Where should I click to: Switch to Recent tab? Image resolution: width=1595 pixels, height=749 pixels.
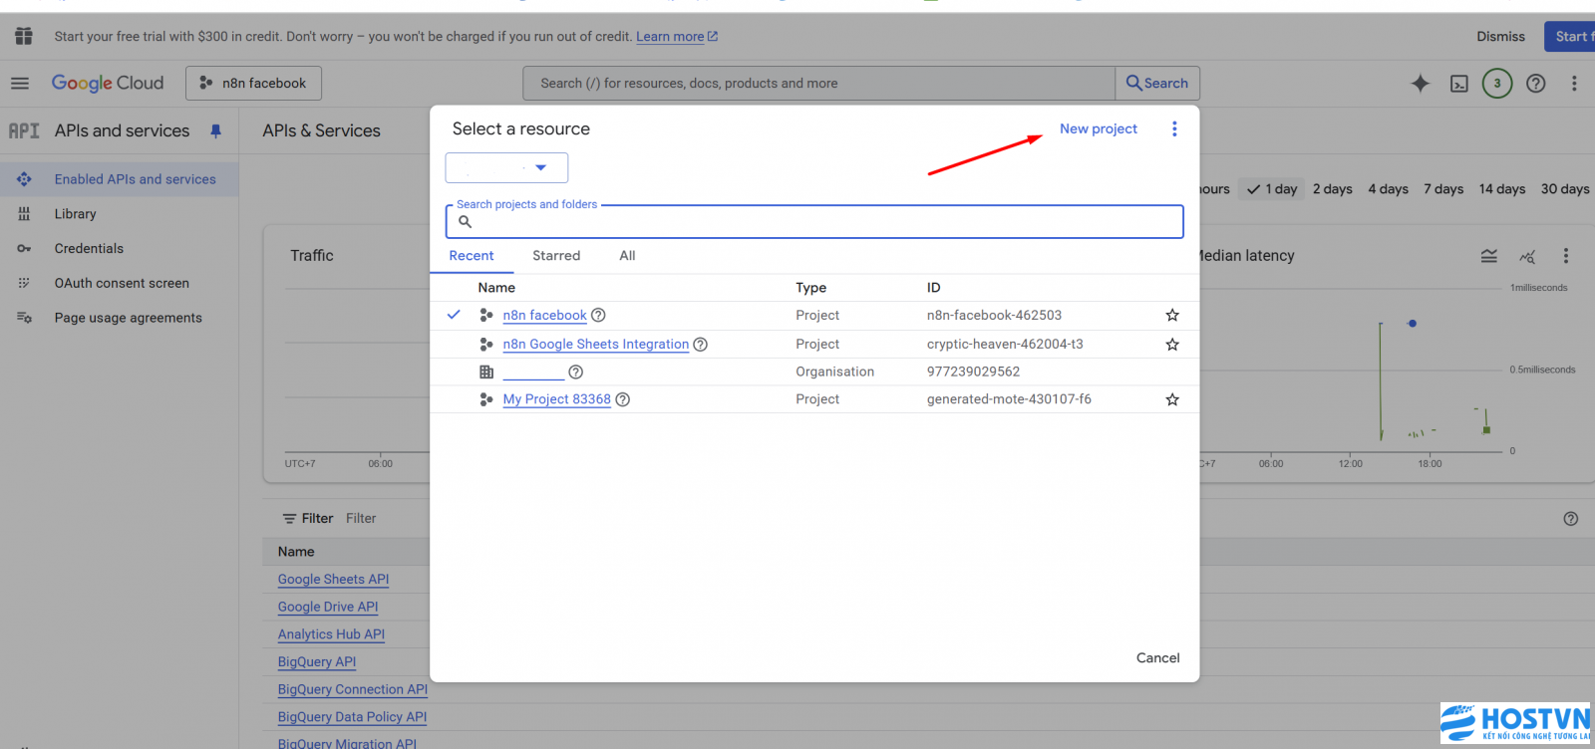[472, 256]
